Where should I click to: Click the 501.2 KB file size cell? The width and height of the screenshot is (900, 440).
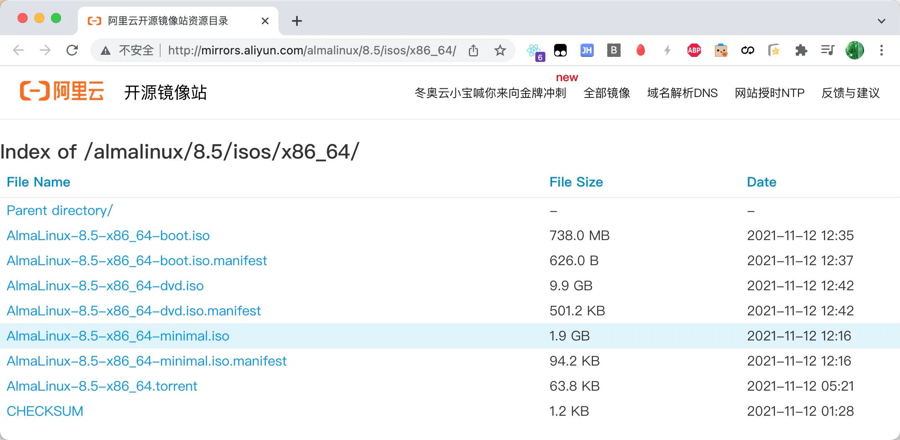[577, 311]
